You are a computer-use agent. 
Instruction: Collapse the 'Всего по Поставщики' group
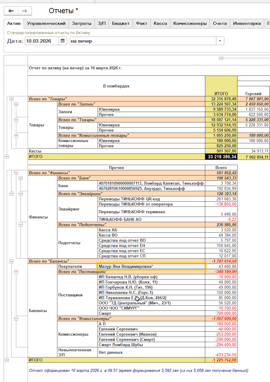[16, 272]
